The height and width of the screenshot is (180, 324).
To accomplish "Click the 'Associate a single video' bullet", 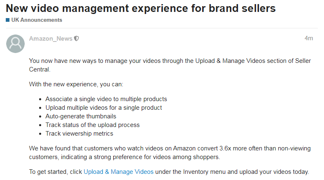I will pos(106,99).
